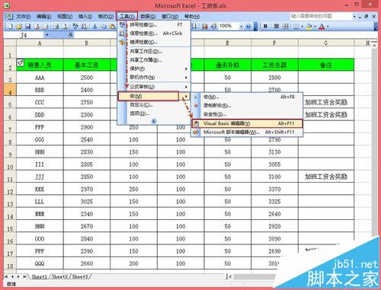
Task: Click the Error Checking icon in Tools menu
Action: pos(122,42)
